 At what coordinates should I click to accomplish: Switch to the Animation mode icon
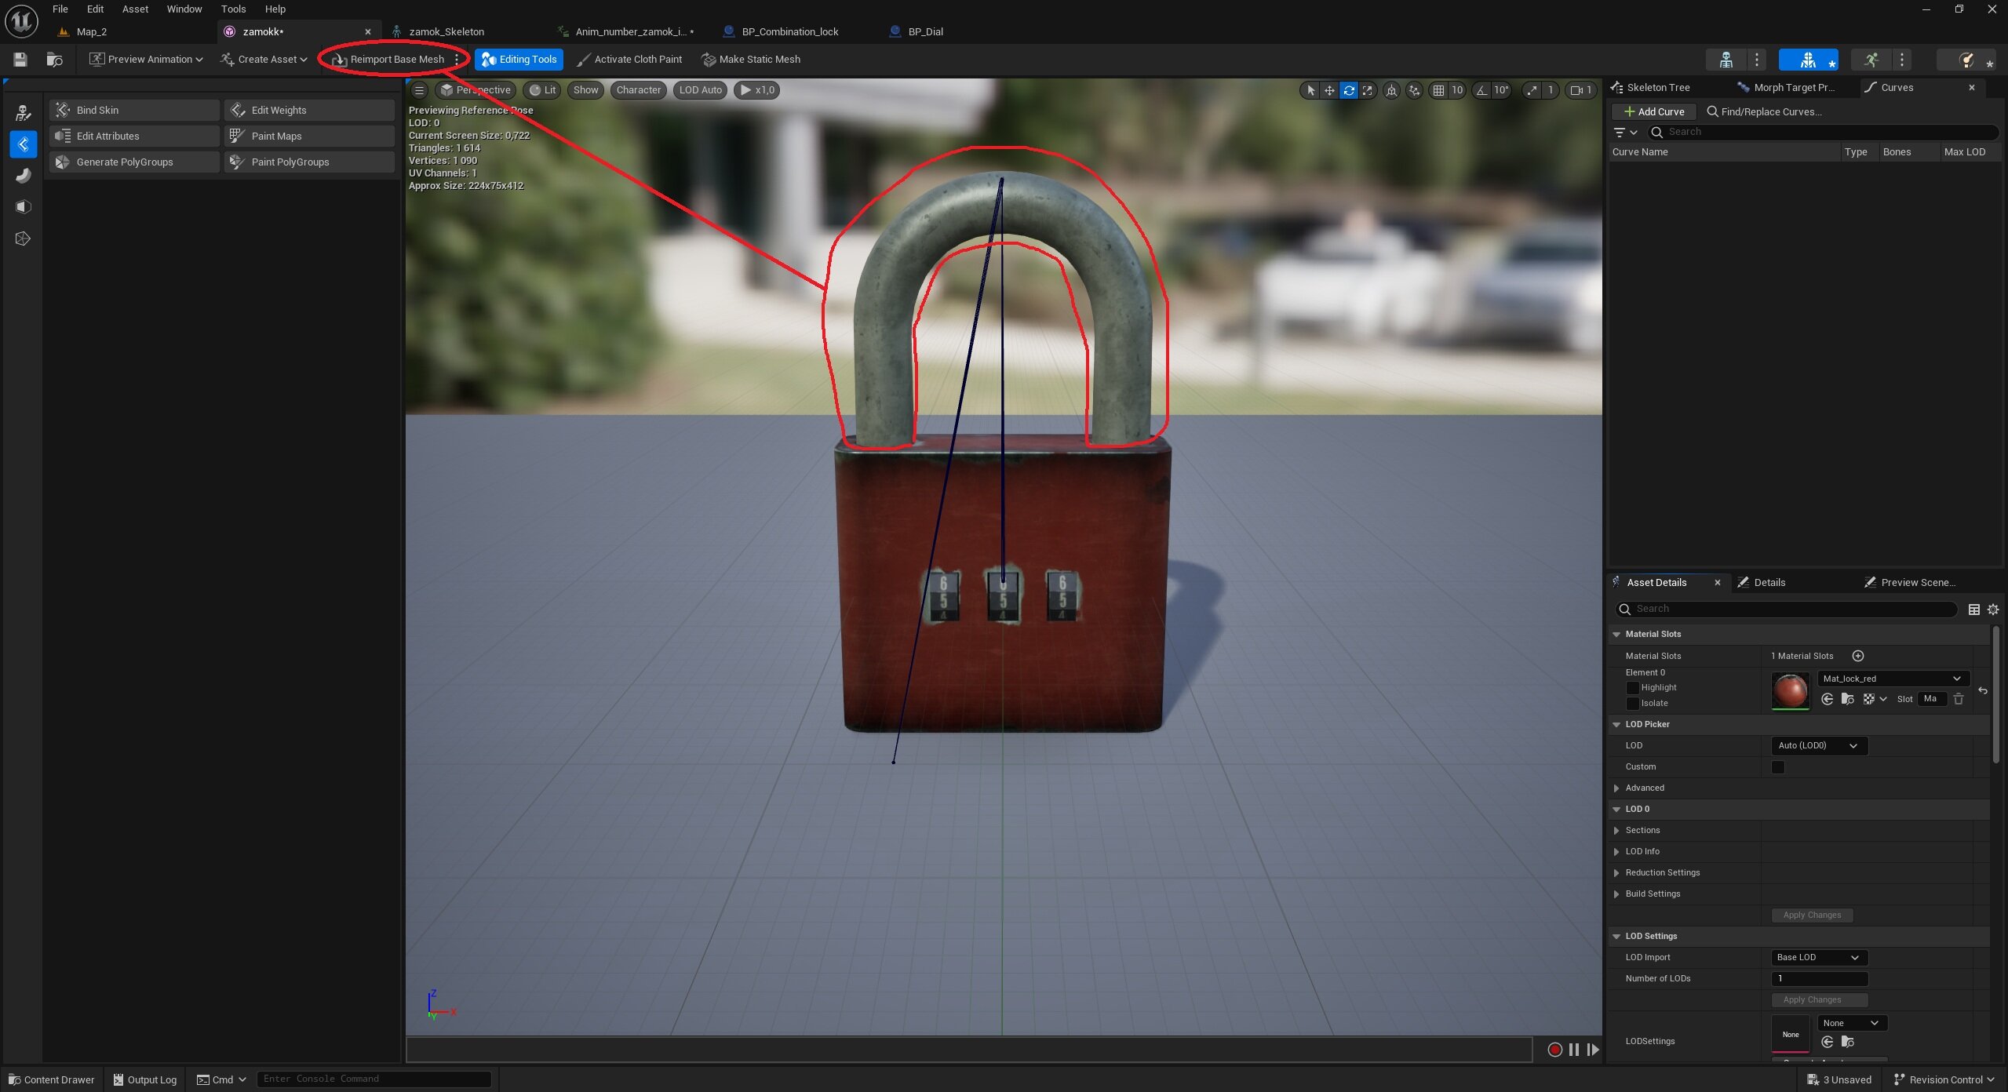tap(1871, 60)
